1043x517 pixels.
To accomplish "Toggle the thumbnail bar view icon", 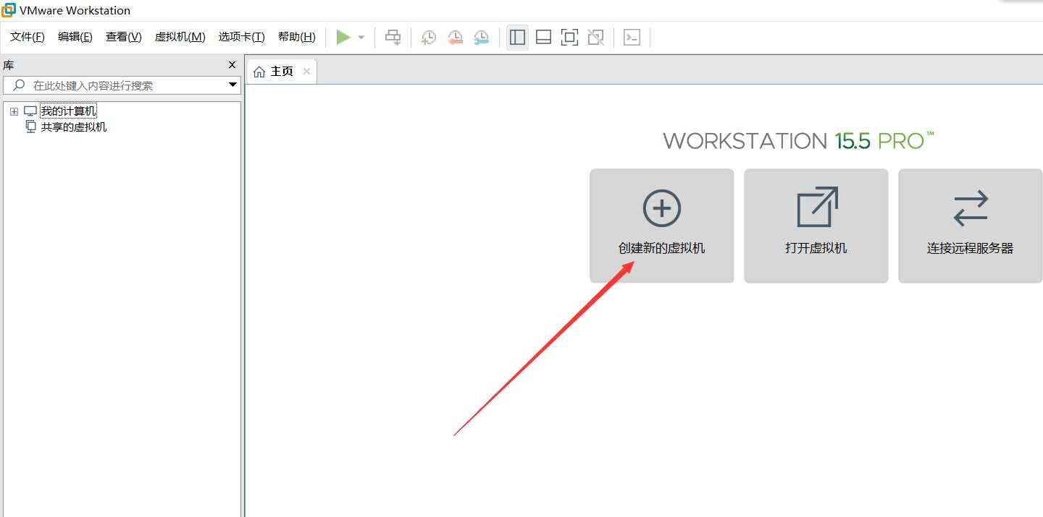I will pyautogui.click(x=544, y=38).
